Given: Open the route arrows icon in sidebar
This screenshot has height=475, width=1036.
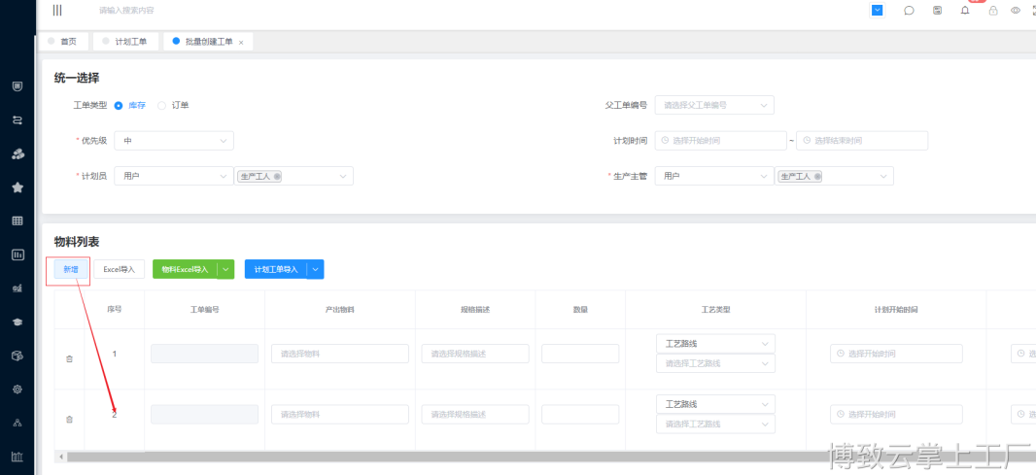Looking at the screenshot, I should (x=17, y=120).
